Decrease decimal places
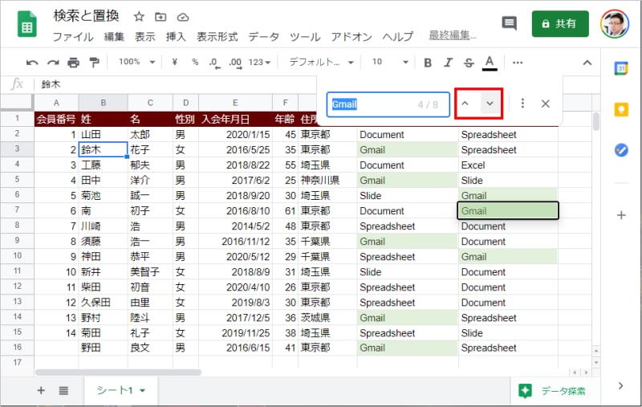The height and width of the screenshot is (407, 642). click(x=214, y=63)
